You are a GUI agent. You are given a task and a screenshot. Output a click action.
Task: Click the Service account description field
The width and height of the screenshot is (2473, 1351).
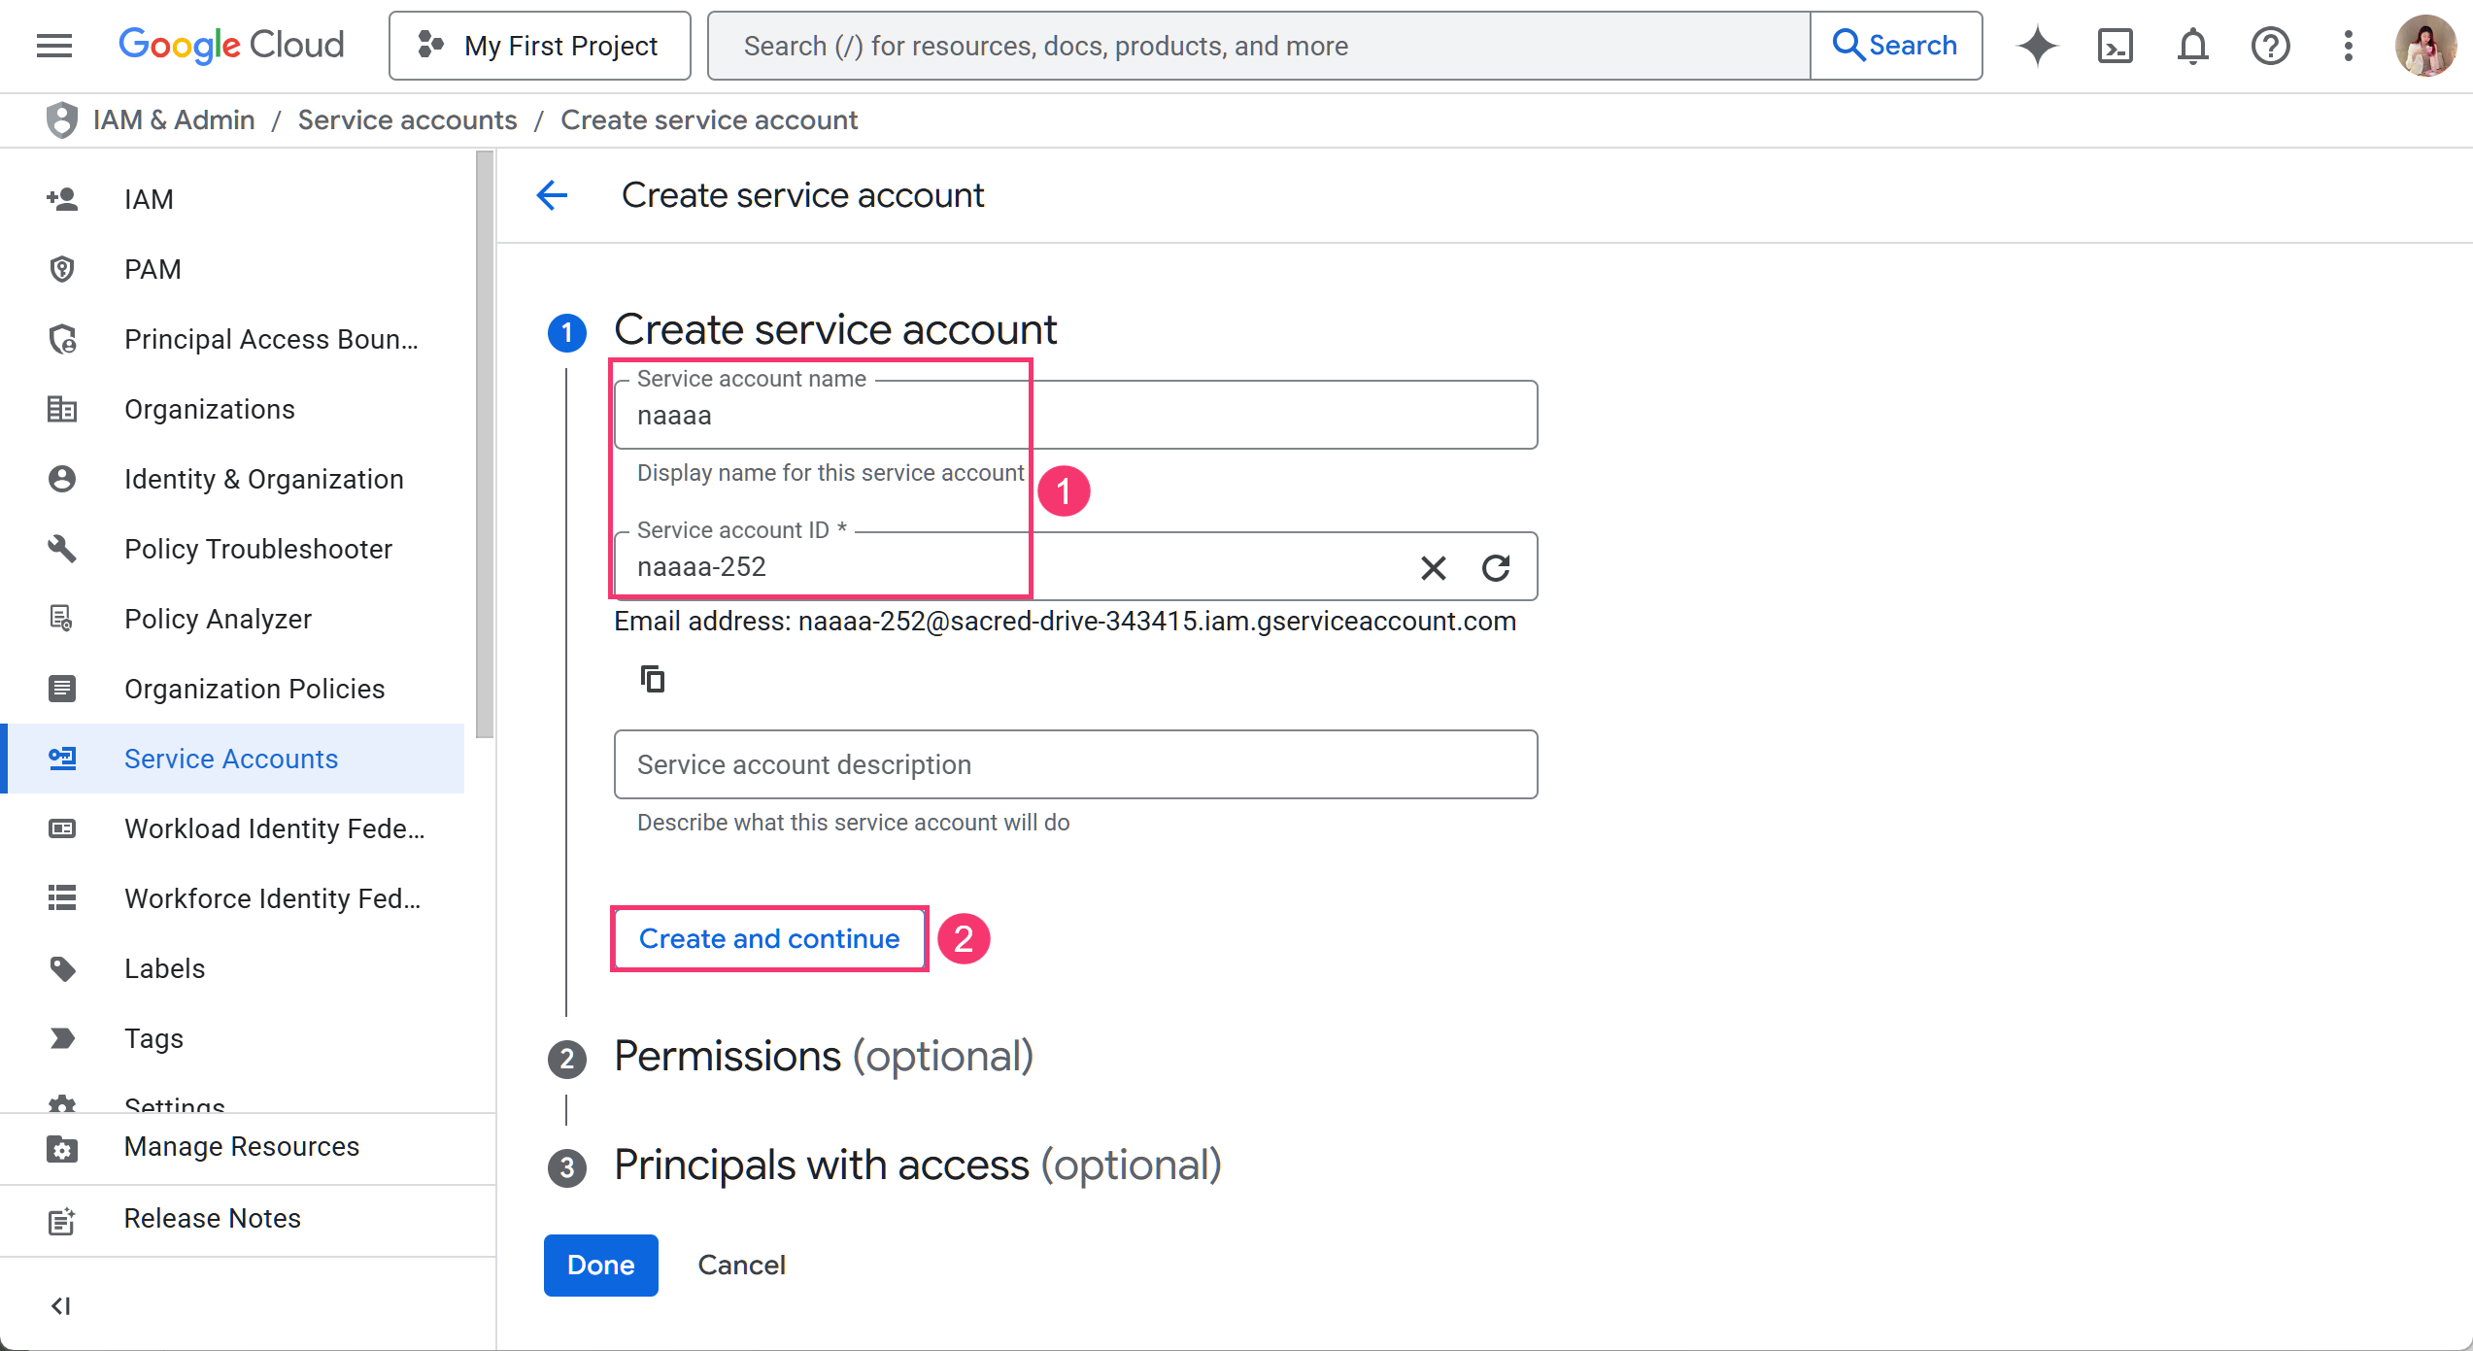click(1075, 764)
